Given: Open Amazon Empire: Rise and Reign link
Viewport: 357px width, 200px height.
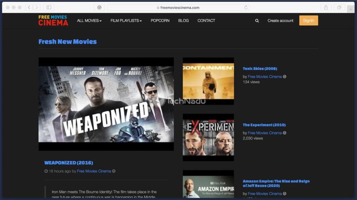Looking at the screenshot, I should point(276,183).
